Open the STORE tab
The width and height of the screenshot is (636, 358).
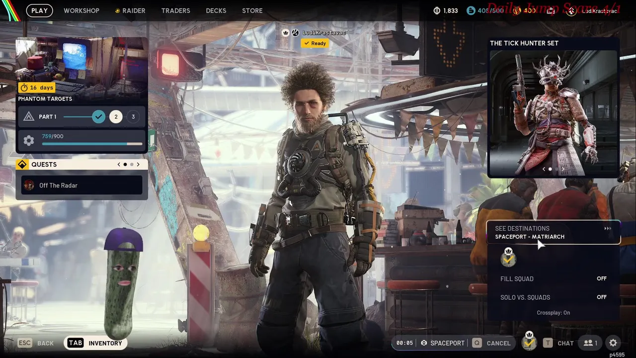[252, 10]
